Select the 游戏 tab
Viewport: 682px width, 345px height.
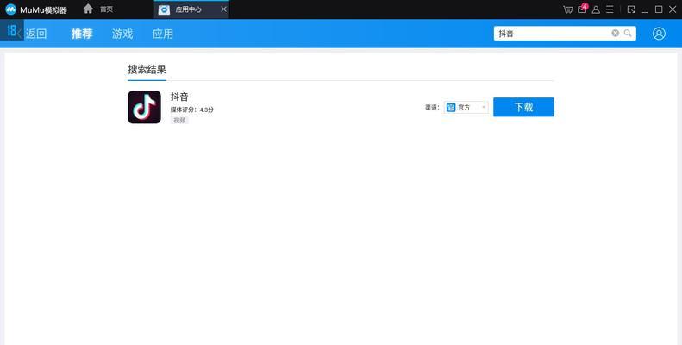(x=122, y=34)
